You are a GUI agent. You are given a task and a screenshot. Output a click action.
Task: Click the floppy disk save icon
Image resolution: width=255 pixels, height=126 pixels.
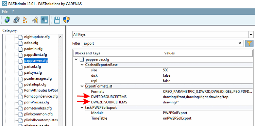point(57,20)
